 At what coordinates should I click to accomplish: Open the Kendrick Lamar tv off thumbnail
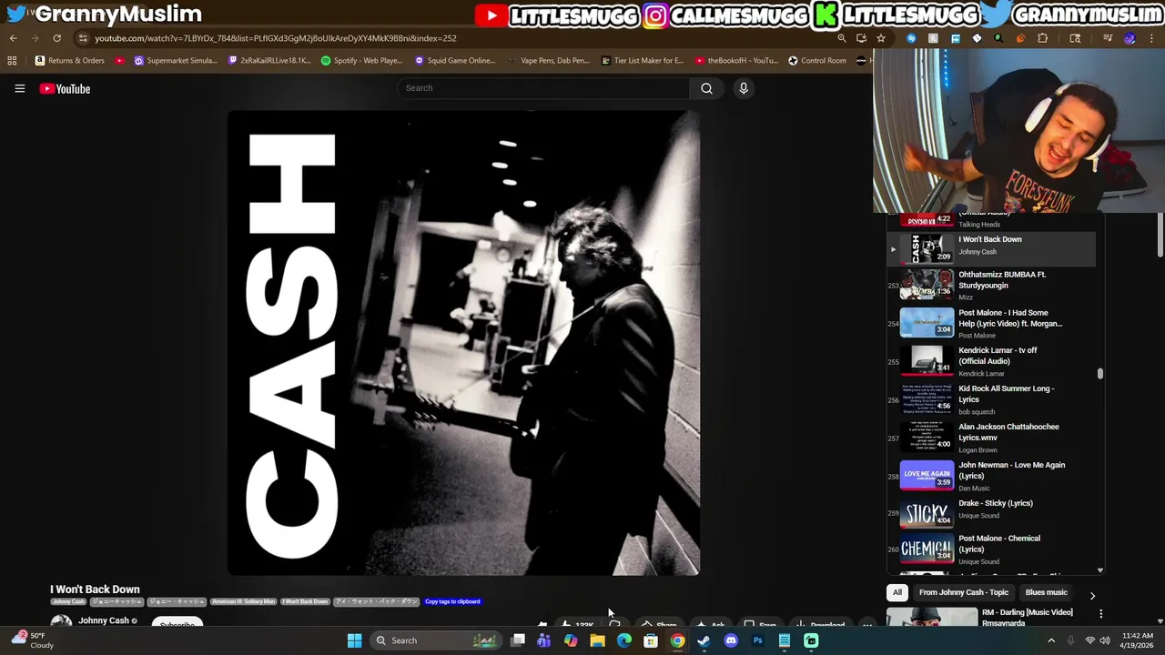[x=927, y=361]
